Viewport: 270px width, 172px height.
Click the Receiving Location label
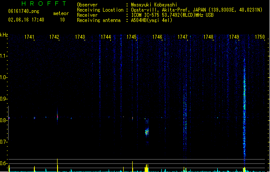[x=100, y=10]
